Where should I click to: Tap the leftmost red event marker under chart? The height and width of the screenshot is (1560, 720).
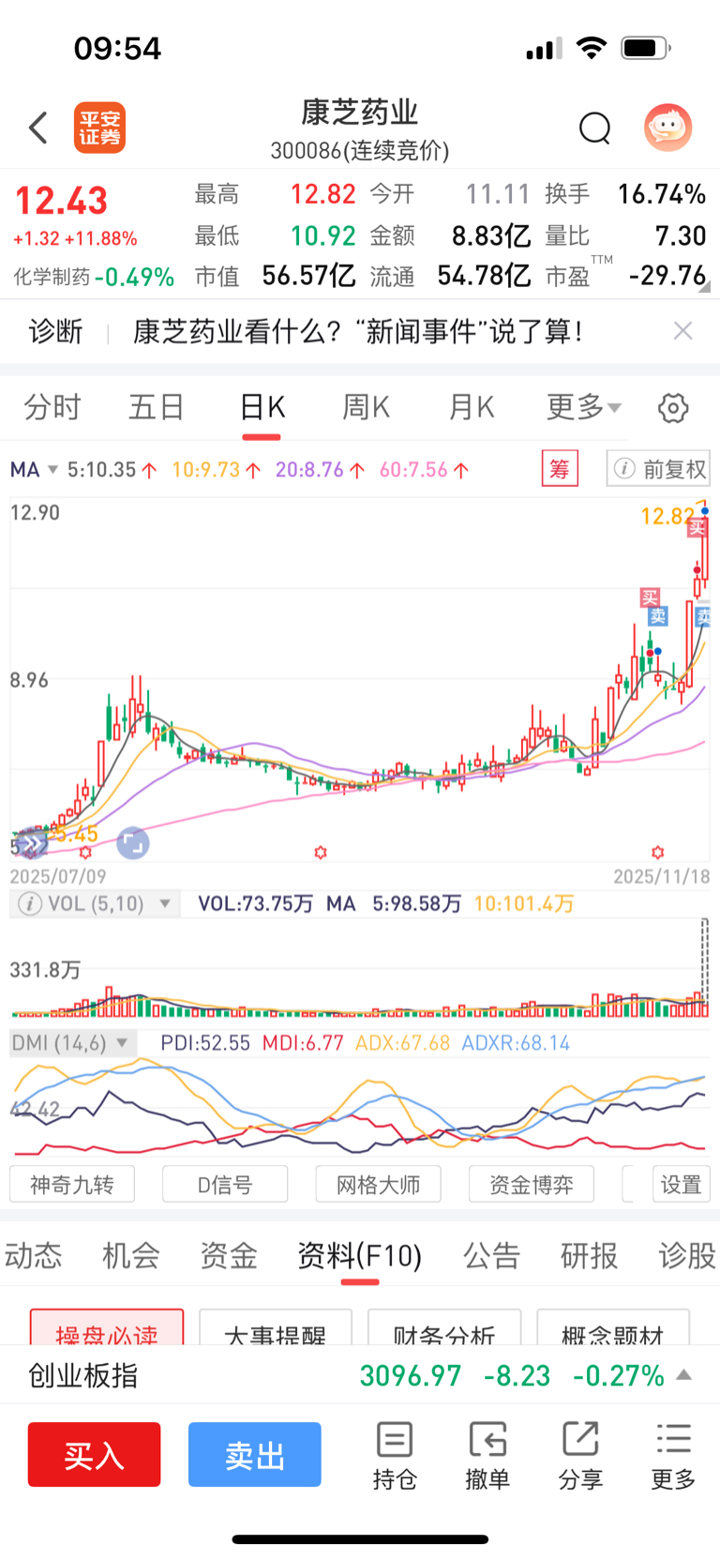tap(85, 852)
